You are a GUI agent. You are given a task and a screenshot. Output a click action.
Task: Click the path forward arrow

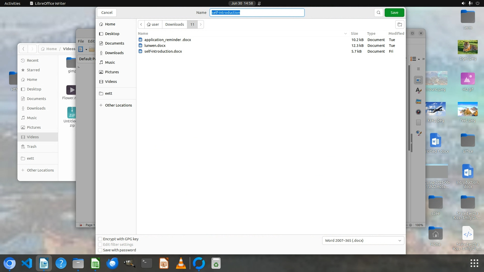click(x=201, y=24)
